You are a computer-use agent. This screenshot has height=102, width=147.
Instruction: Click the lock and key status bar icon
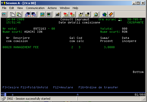coord(4,99)
